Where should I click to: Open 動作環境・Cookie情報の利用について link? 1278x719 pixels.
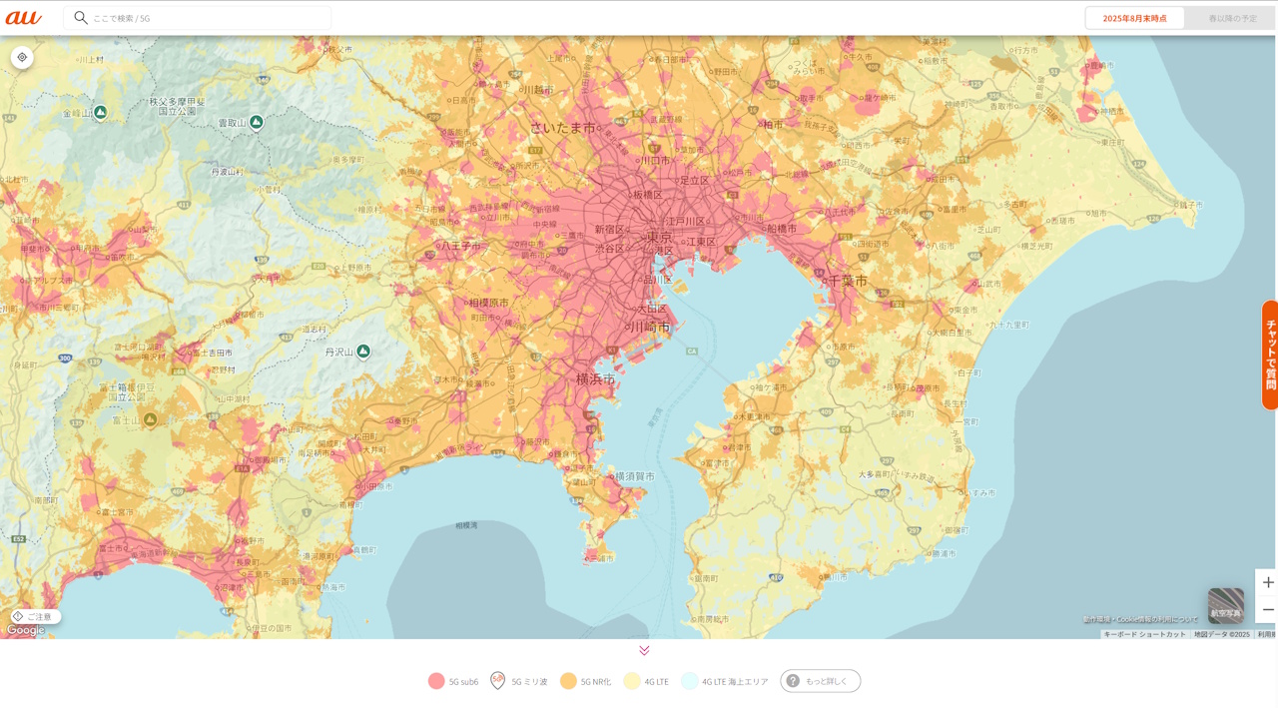(x=1141, y=619)
